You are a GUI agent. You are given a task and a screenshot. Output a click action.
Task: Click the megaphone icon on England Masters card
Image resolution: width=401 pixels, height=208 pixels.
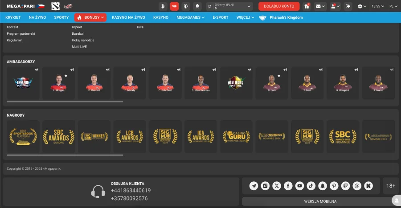37,69
